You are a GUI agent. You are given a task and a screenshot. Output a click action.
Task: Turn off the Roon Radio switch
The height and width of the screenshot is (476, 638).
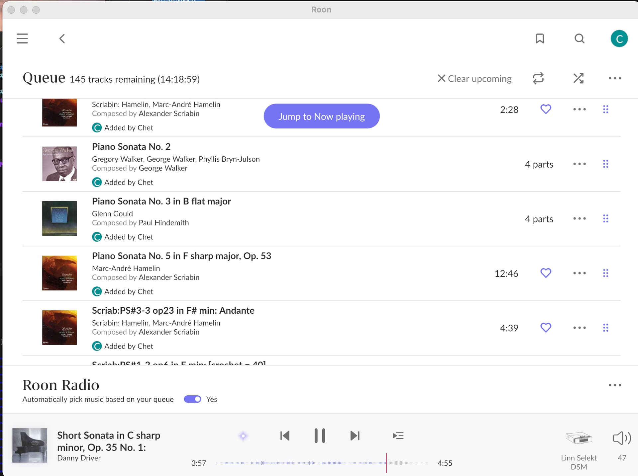(192, 399)
